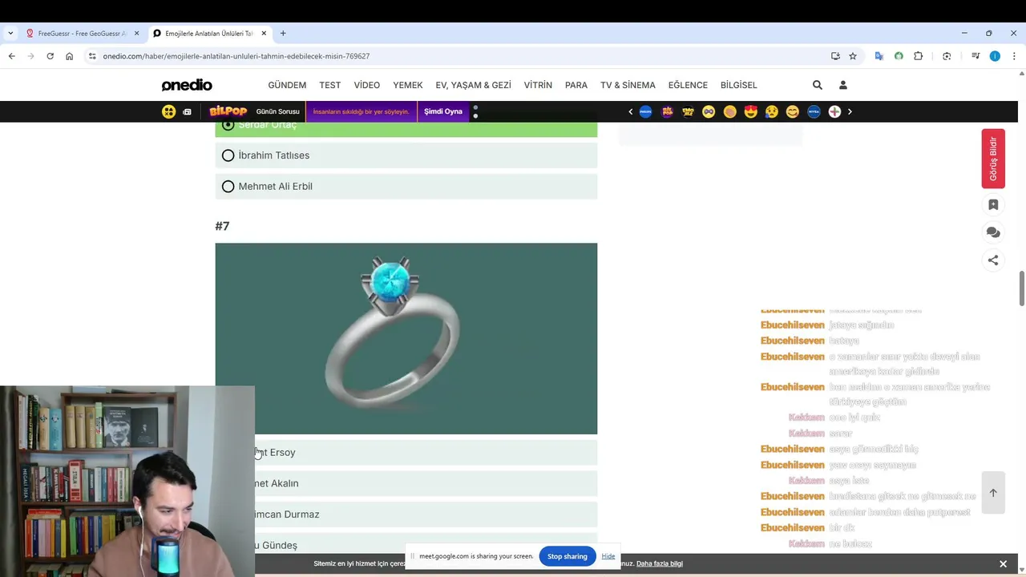
Task: Close the Emojilerle Anlatılan Ünlüleri tab
Action: click(x=264, y=34)
